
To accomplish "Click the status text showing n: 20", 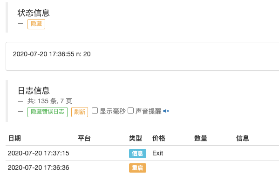I will (52, 54).
